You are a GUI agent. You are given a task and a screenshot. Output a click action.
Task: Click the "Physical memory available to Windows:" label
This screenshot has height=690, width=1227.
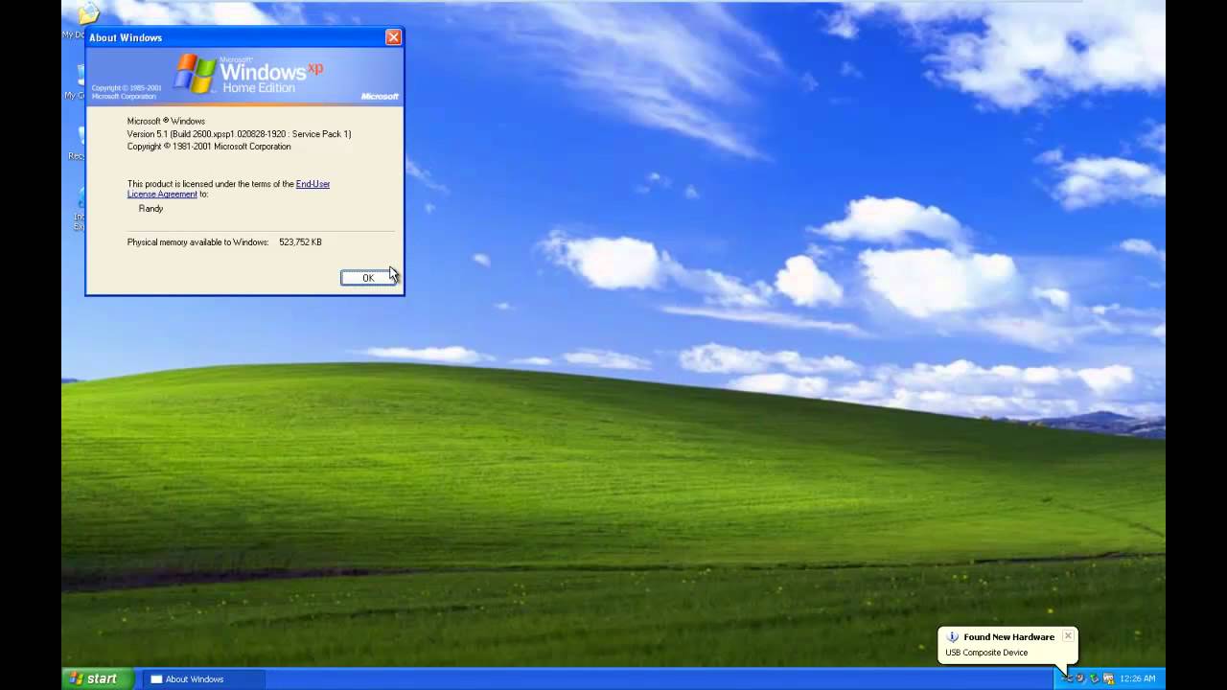tap(197, 242)
